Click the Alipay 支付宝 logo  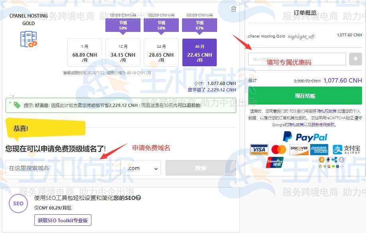tap(346, 150)
